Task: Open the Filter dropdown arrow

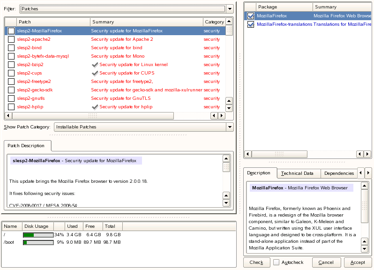Action: click(230, 9)
